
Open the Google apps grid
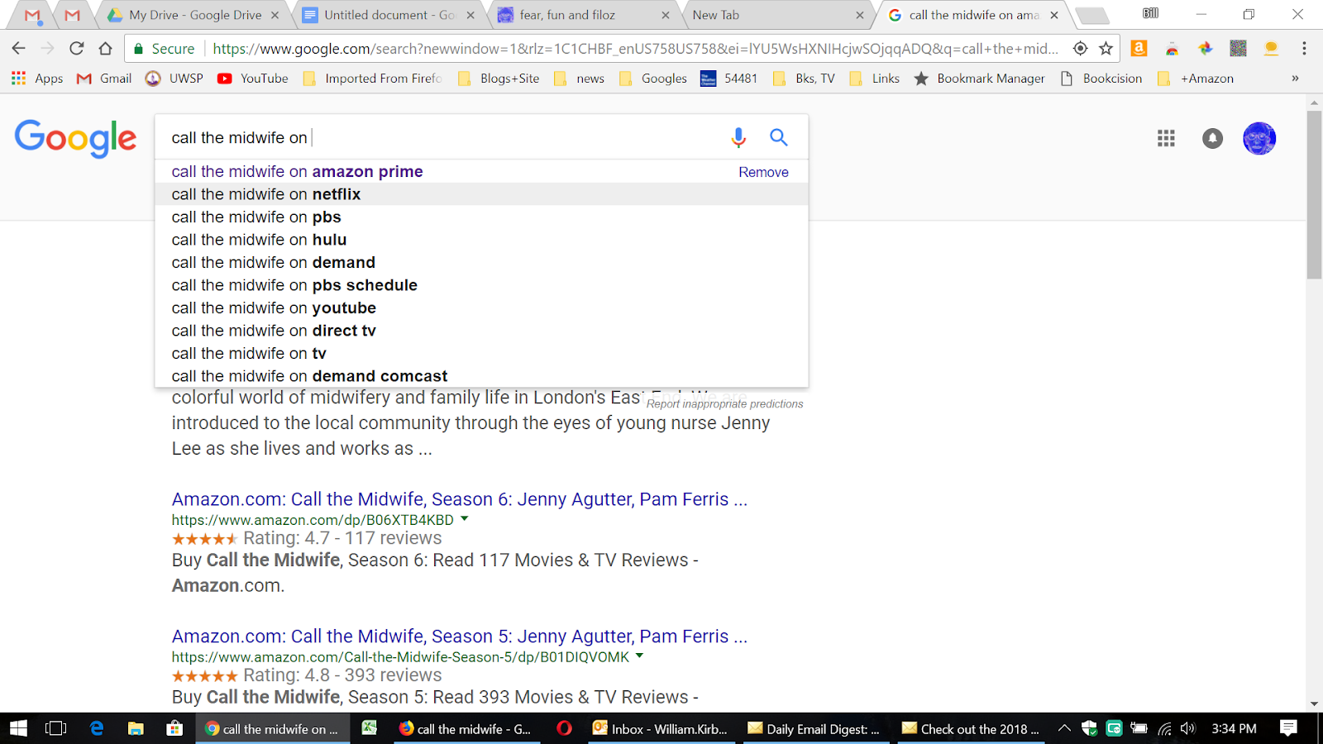(1166, 138)
